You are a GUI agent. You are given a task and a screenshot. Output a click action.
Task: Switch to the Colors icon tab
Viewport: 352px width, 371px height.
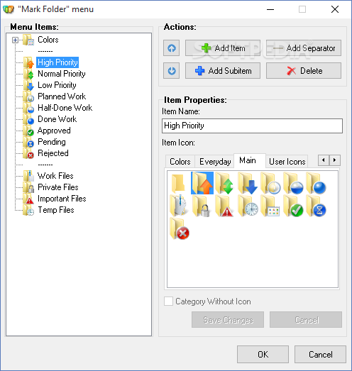tap(180, 162)
